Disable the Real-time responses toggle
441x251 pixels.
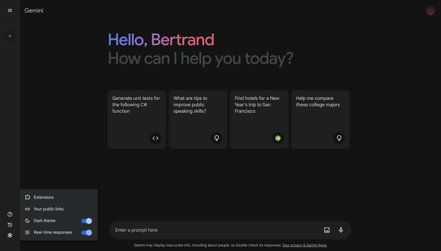click(87, 233)
